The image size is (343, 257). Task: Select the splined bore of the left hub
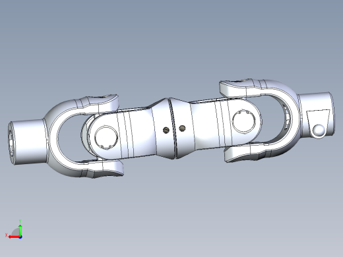click(11, 143)
